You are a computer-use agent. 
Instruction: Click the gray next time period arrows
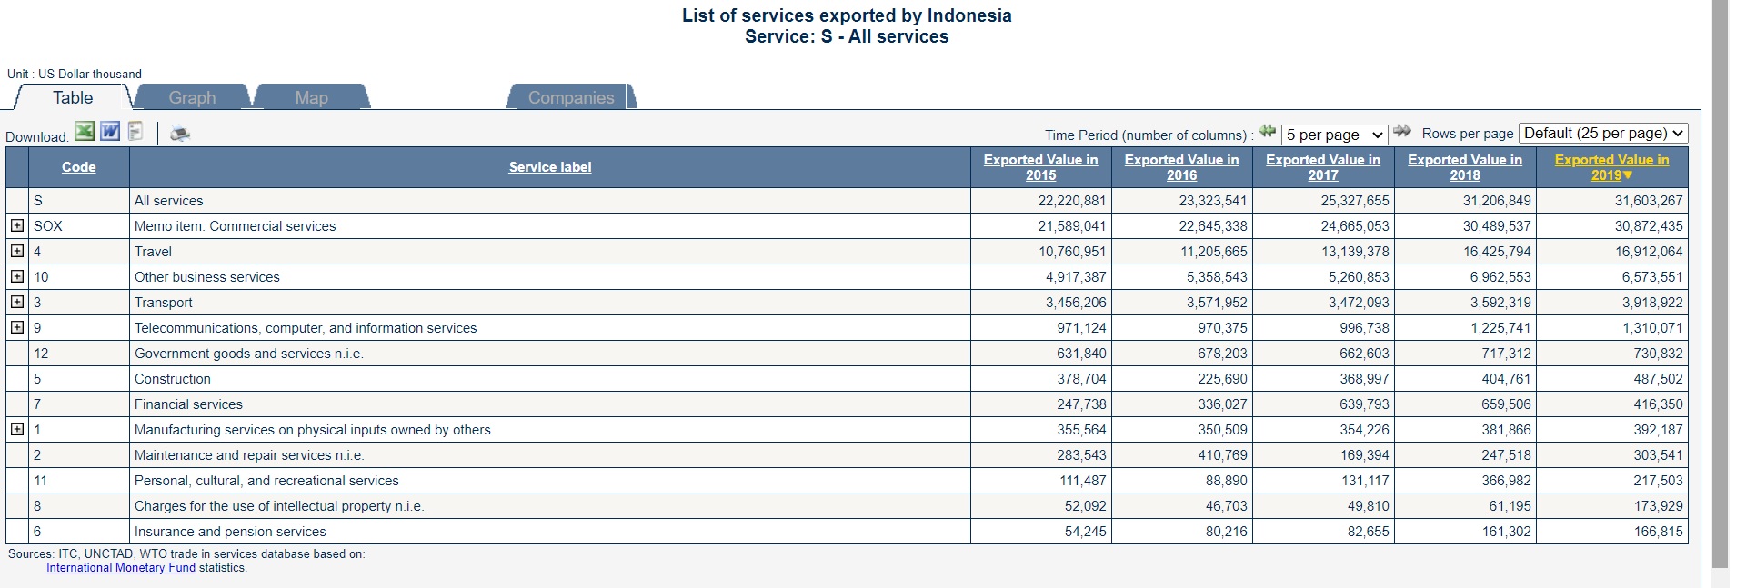point(1402,132)
